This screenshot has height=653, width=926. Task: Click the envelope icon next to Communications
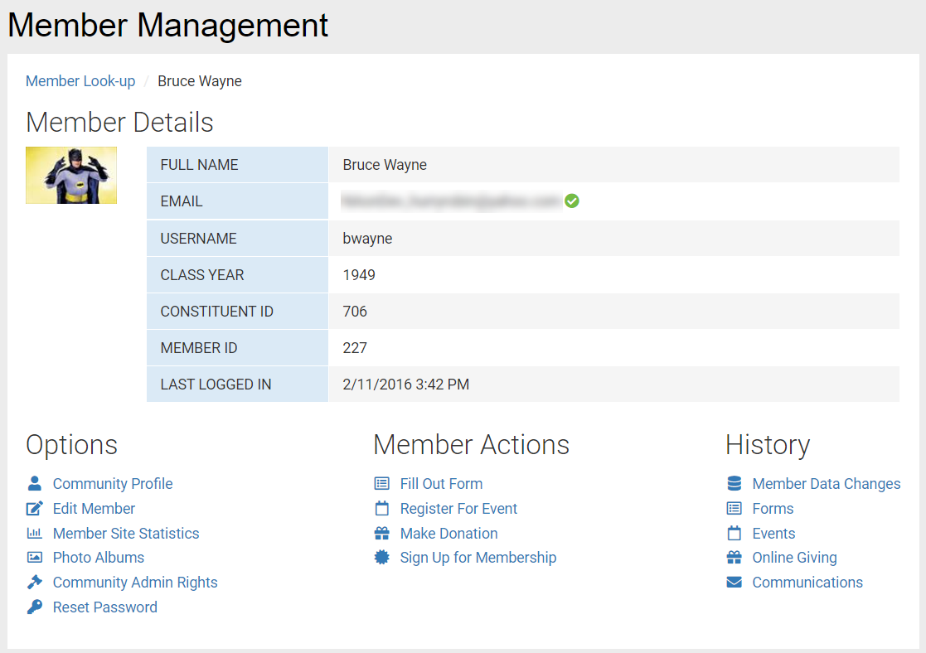(733, 582)
